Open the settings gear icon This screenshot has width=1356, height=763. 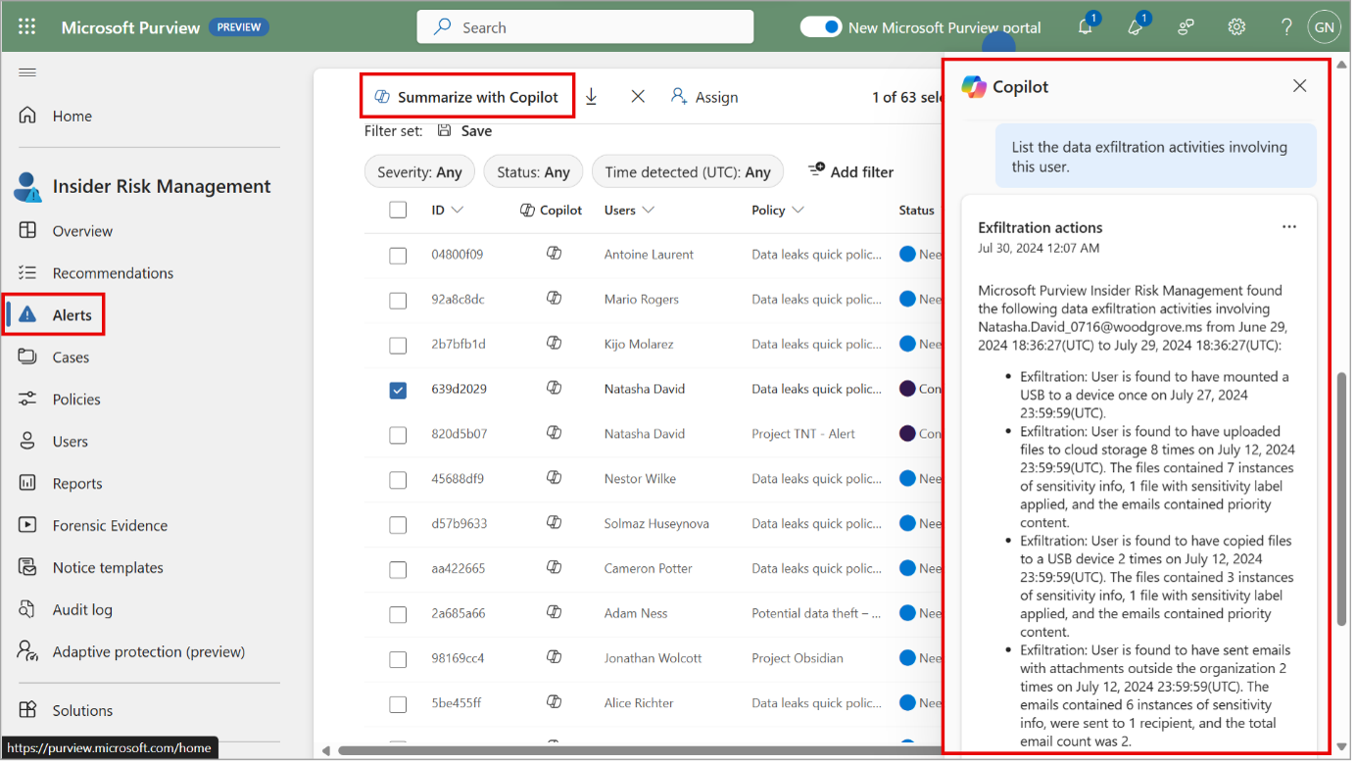point(1236,27)
